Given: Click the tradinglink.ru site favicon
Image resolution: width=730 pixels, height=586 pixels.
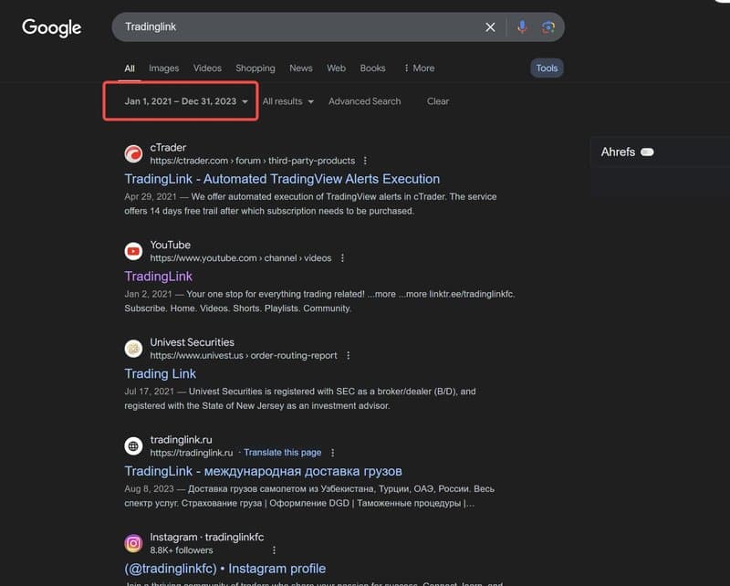Looking at the screenshot, I should pyautogui.click(x=134, y=445).
